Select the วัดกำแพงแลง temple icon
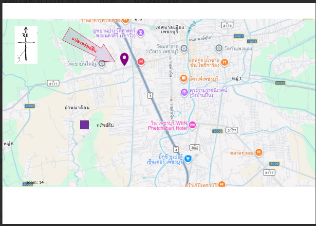Image resolution: width=316 pixels, height=226 pixels. click(x=219, y=49)
